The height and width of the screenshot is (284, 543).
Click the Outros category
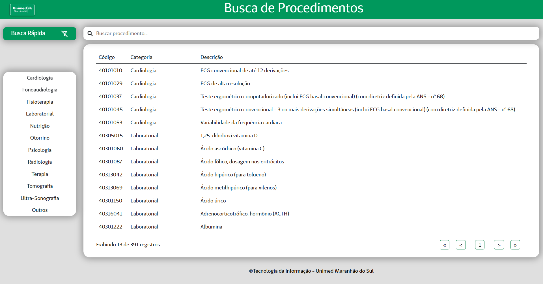(x=40, y=210)
